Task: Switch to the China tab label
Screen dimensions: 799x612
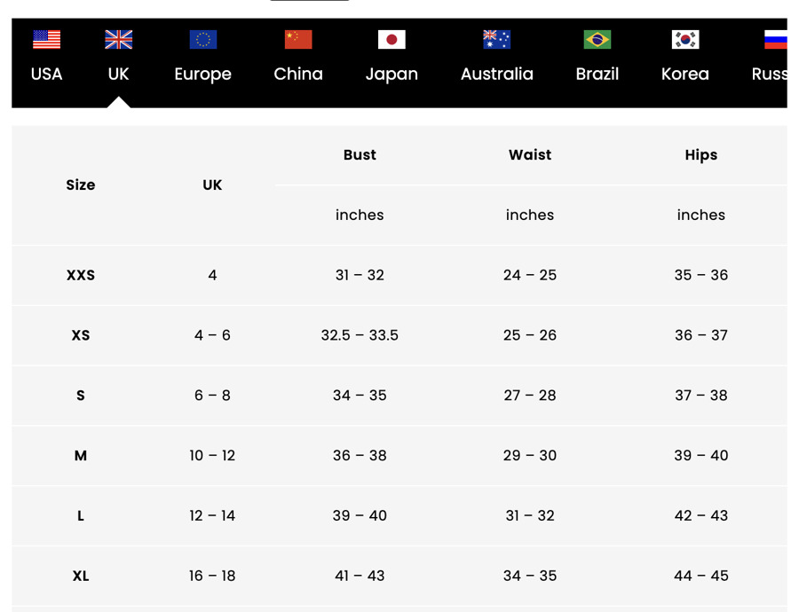Action: coord(298,75)
